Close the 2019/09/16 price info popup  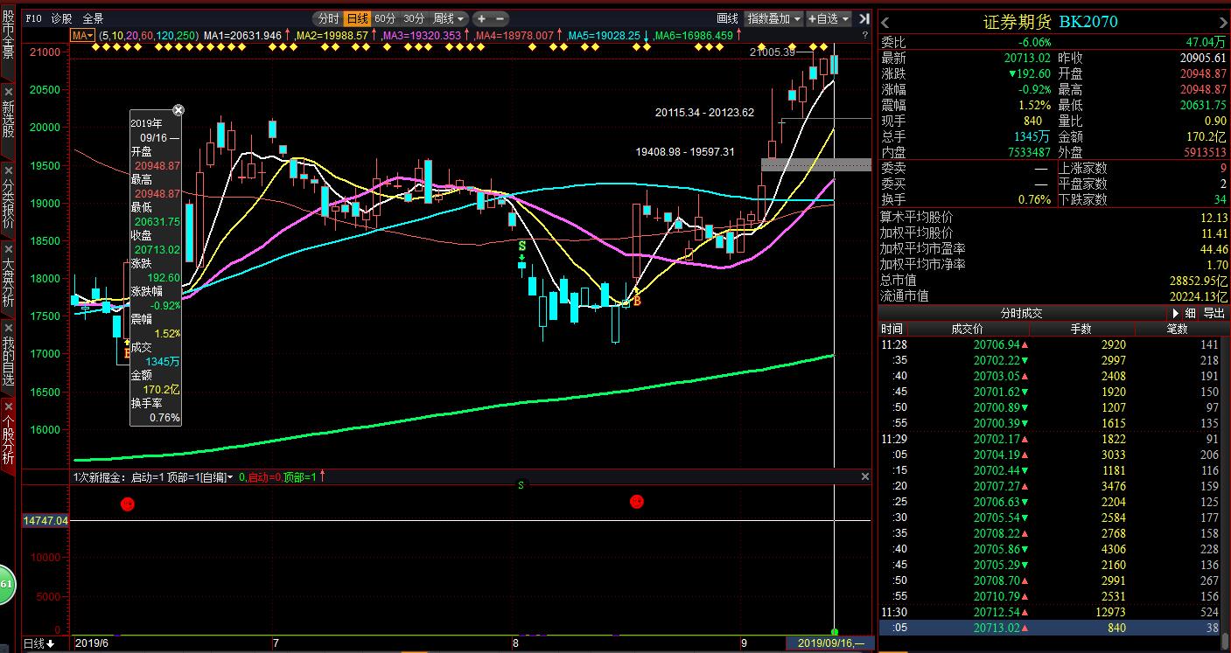tap(178, 110)
